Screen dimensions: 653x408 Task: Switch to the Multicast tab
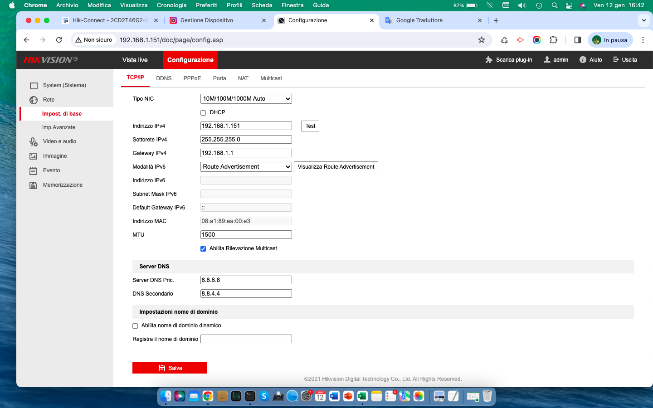tap(271, 78)
